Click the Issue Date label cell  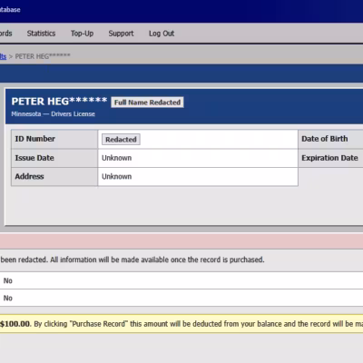pos(54,158)
